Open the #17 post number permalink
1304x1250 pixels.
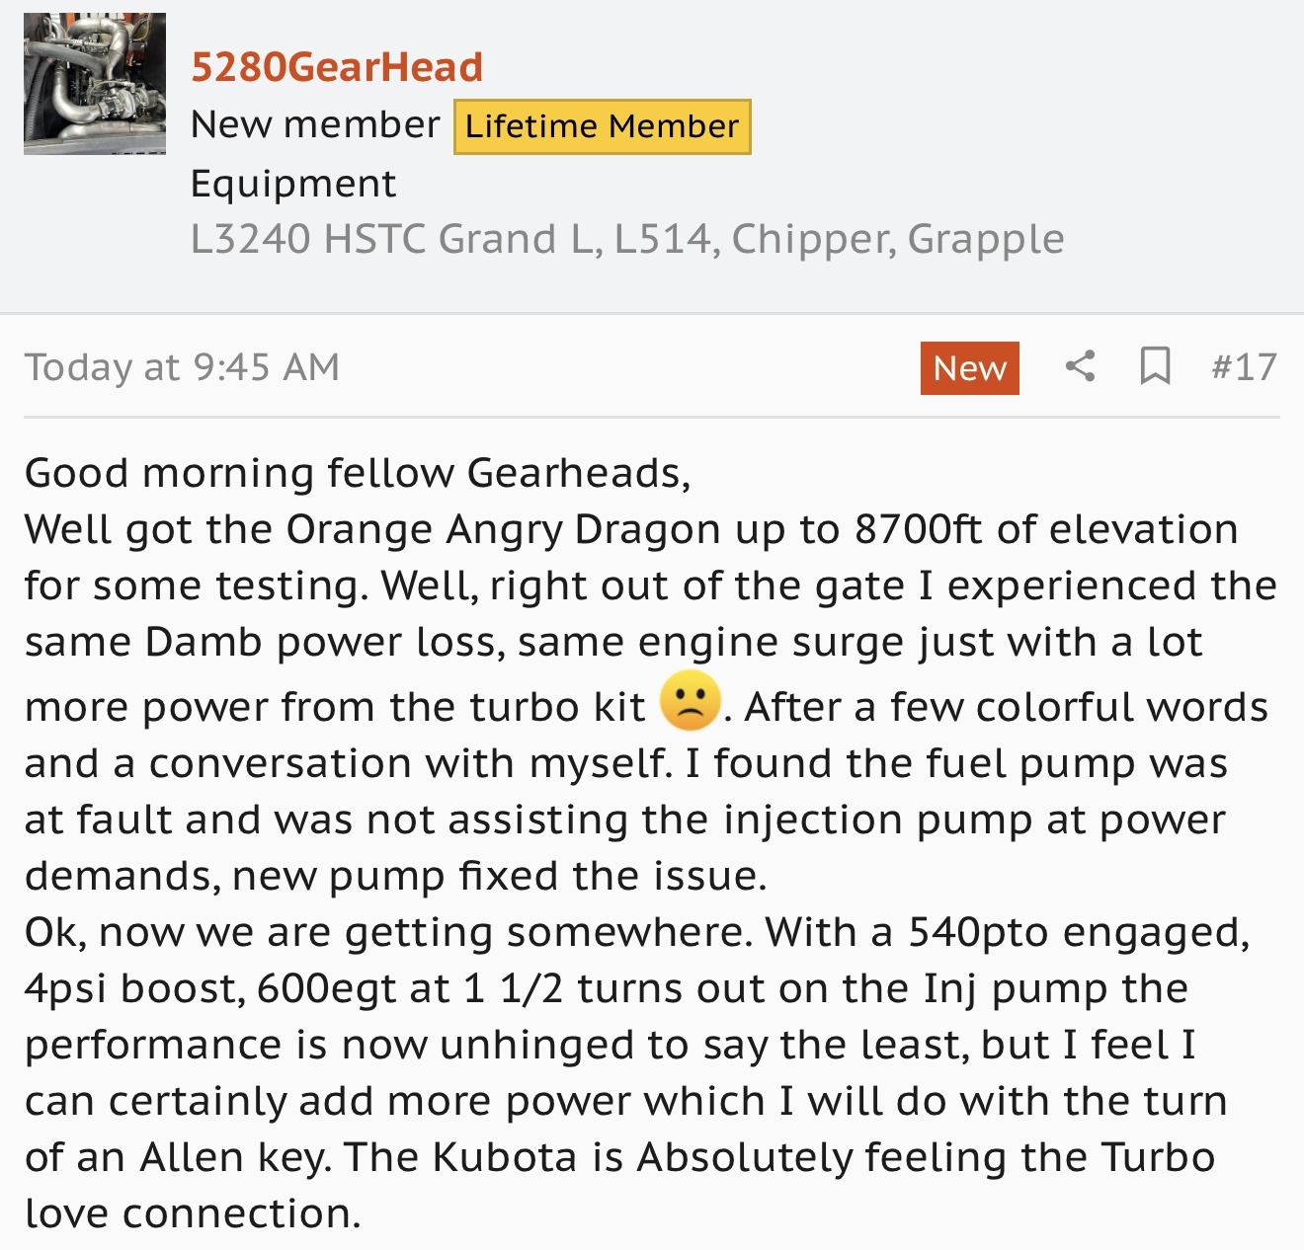1245,367
